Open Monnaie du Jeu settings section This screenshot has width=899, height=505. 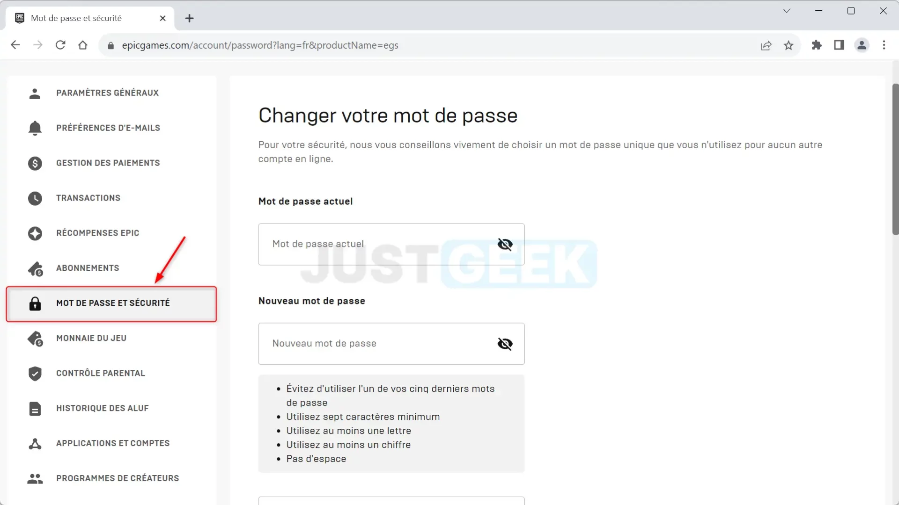(x=91, y=338)
